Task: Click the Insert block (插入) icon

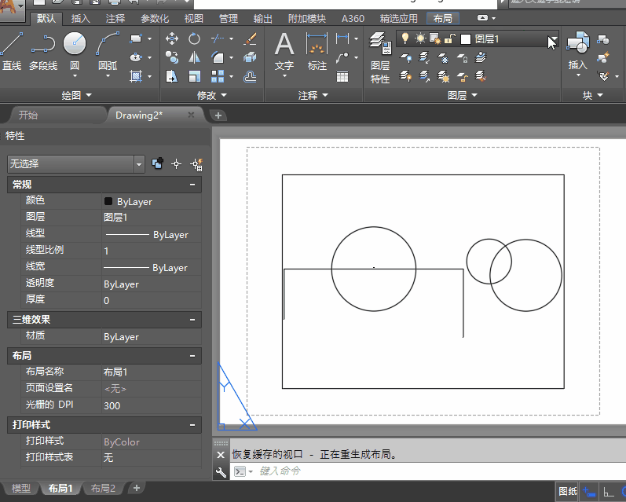Action: [577, 51]
